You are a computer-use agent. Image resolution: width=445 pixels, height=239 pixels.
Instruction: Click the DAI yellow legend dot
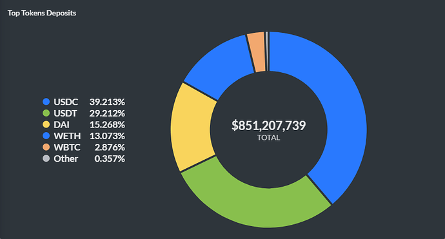[x=46, y=124]
